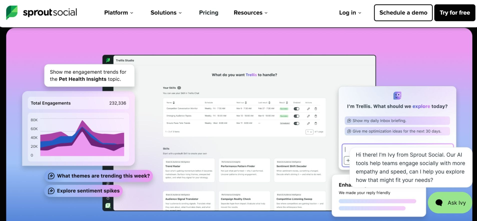The width and height of the screenshot is (477, 221).
Task: Click the '1 – 3 of 3 items' text
Action: [x=172, y=132]
